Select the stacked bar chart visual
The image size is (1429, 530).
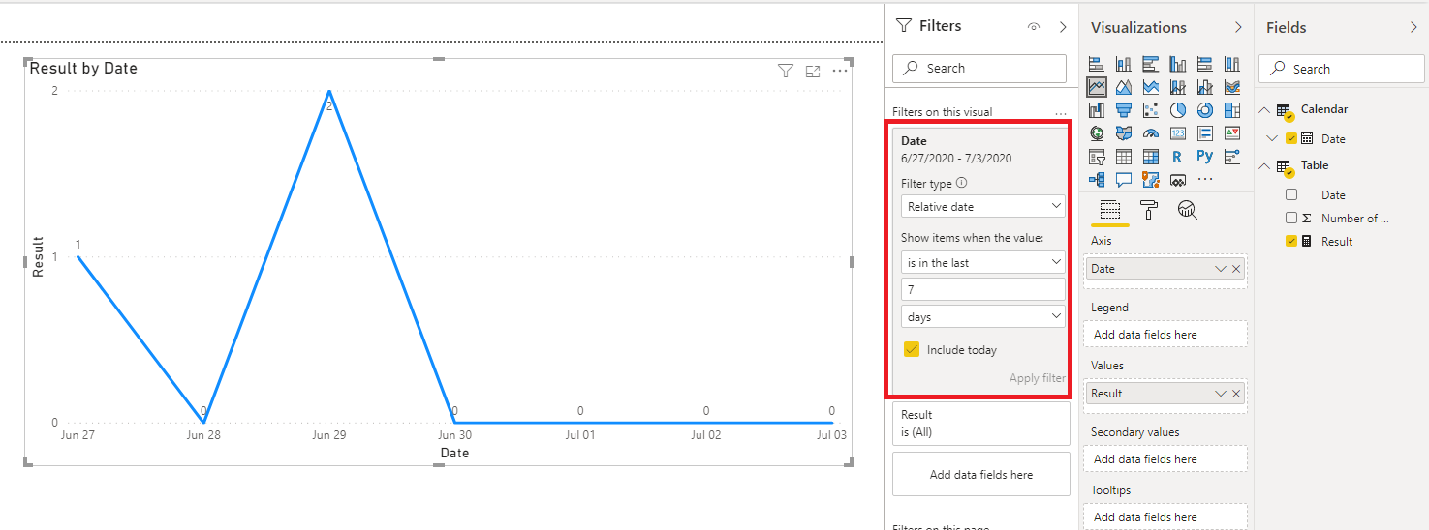tap(1097, 64)
